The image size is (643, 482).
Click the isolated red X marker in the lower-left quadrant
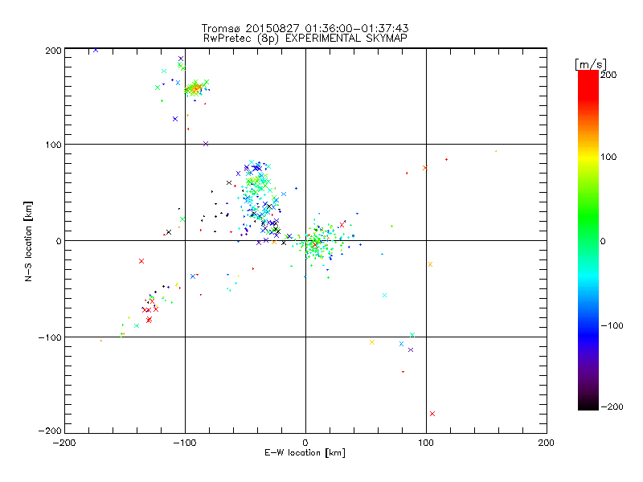click(141, 261)
